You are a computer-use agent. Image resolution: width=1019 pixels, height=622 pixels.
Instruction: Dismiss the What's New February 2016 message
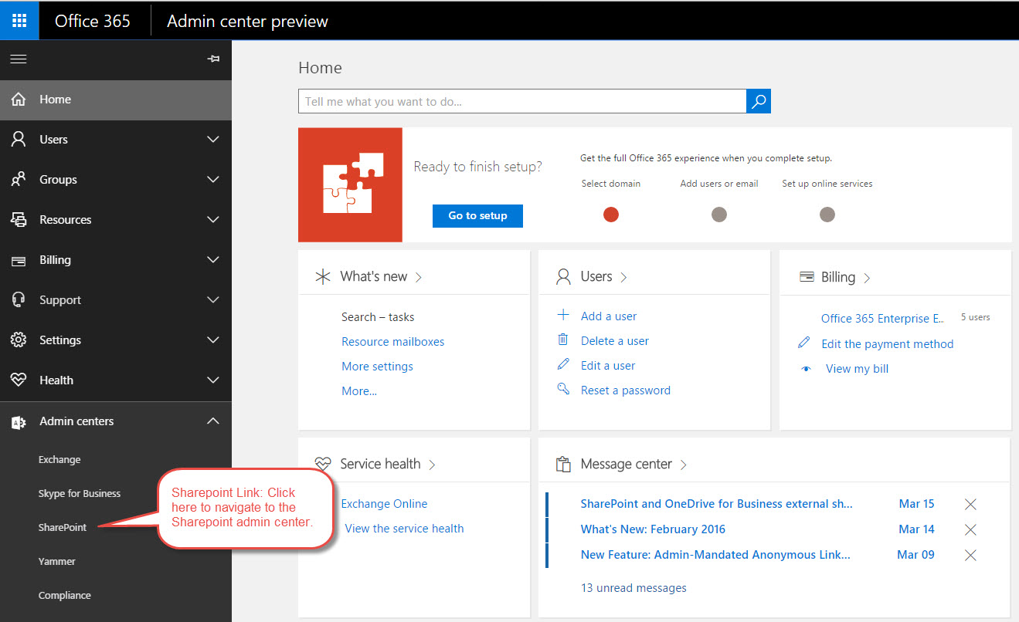click(x=971, y=529)
